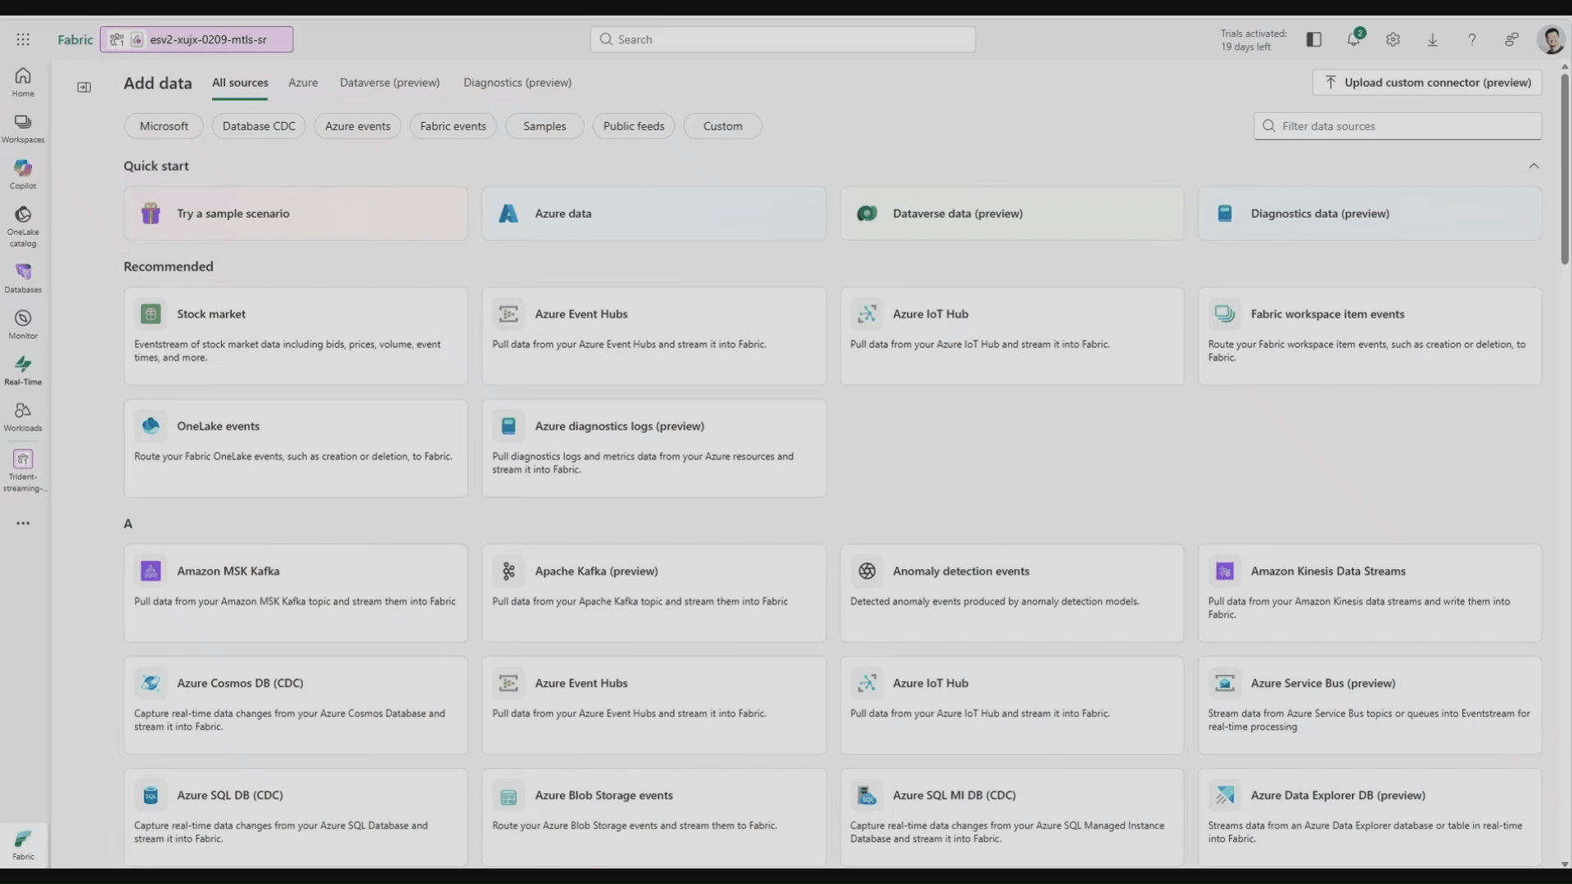Open the Workloads section

pyautogui.click(x=23, y=415)
